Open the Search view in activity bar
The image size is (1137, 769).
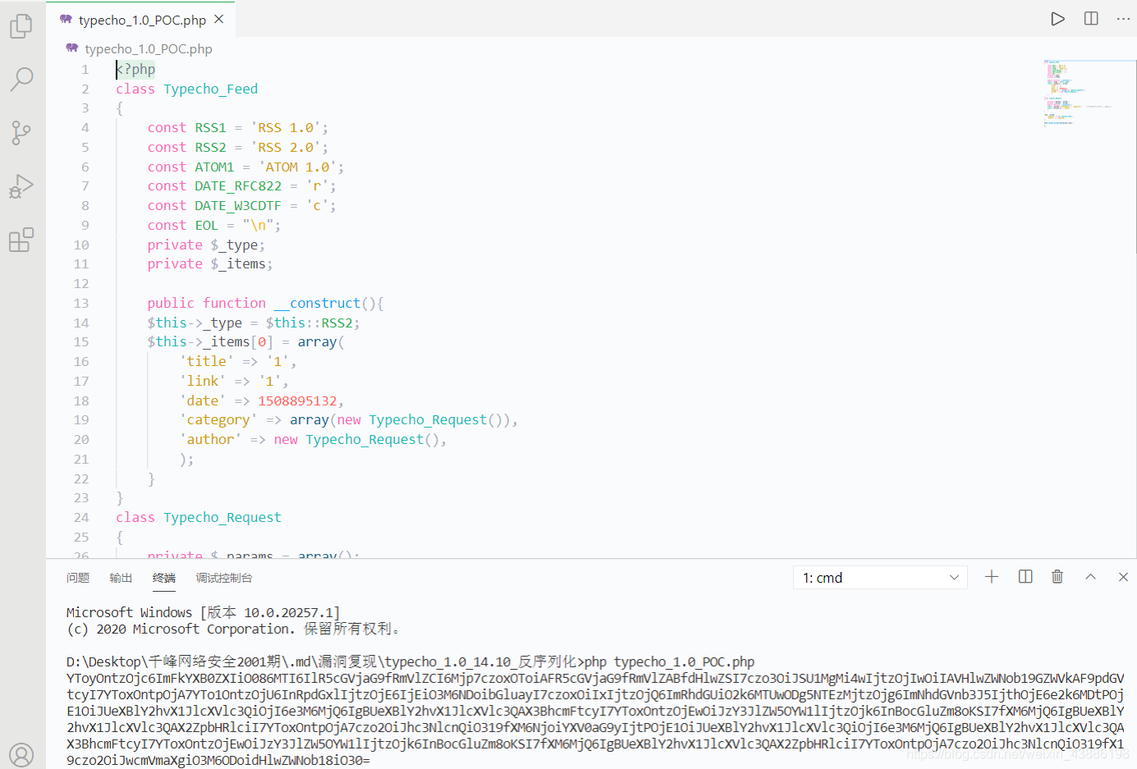pos(21,79)
